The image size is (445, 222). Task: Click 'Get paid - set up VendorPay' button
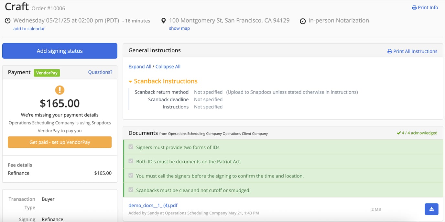[60, 142]
